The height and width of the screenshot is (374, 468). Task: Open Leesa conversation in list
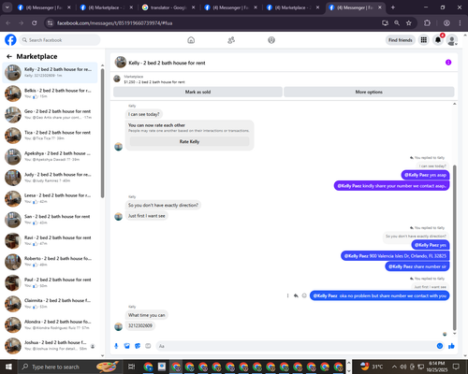pos(50,198)
